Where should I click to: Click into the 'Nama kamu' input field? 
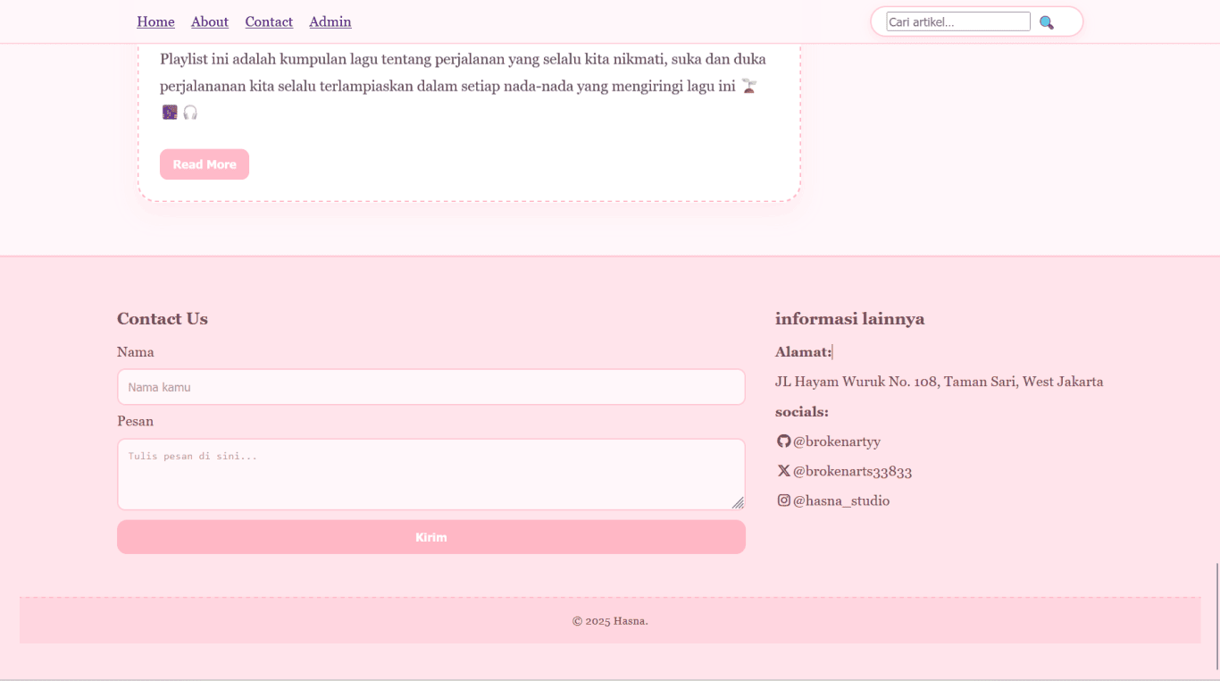click(x=430, y=387)
